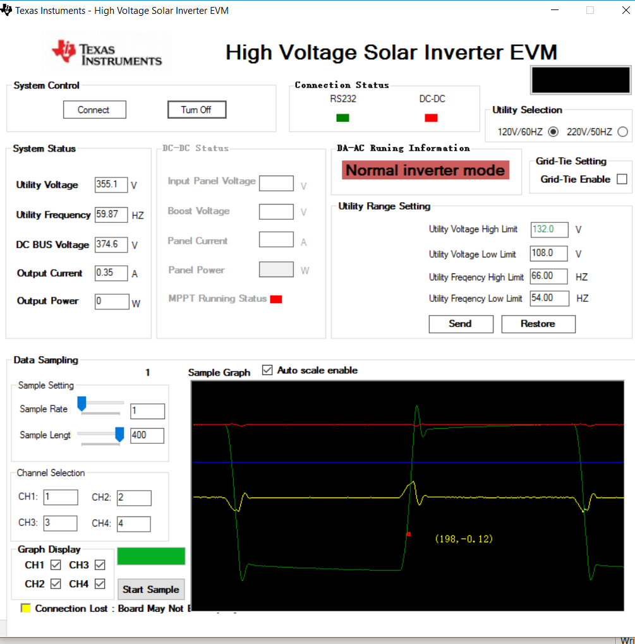Click the Texas Instruments logo

(x=107, y=52)
